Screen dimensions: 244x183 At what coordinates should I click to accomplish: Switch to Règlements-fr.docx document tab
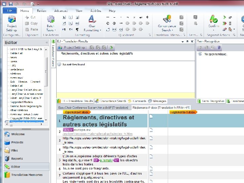(x=161, y=108)
